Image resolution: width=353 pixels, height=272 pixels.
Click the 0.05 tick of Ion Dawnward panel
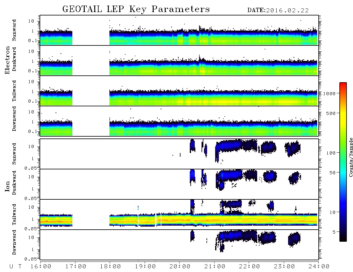coord(30,259)
